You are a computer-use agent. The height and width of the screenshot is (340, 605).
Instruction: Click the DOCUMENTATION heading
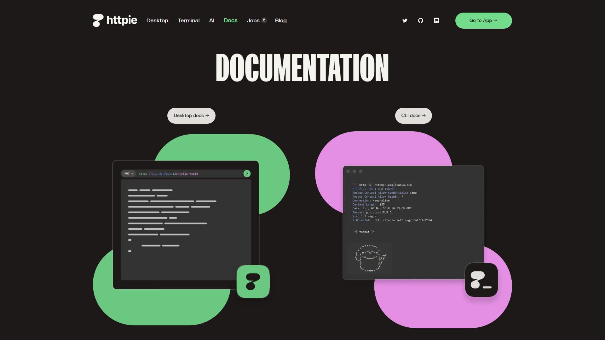(x=302, y=67)
